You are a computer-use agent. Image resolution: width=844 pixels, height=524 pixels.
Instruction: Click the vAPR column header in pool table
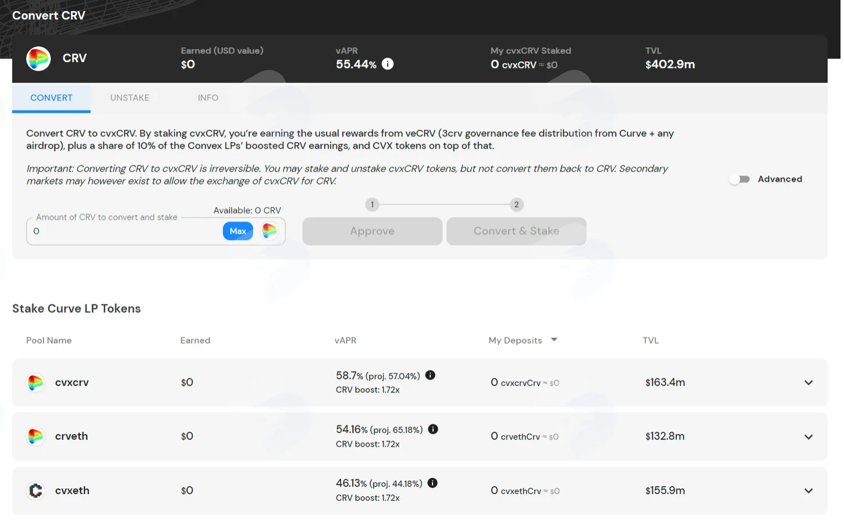coord(345,340)
